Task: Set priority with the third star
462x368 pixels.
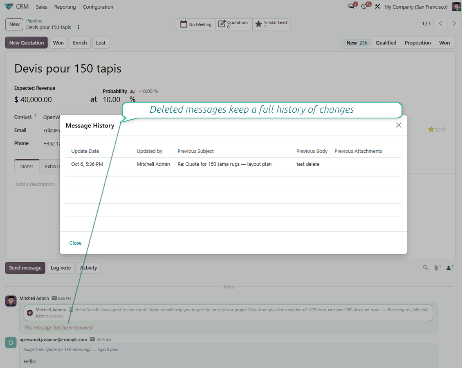Action: pos(444,129)
